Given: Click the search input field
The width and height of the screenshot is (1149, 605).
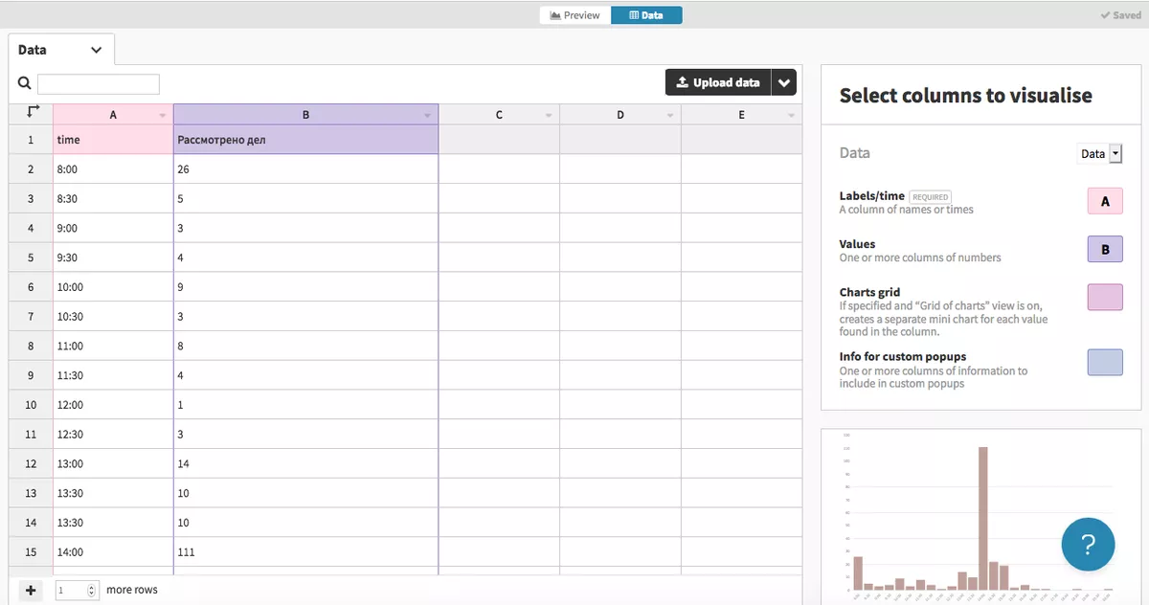Looking at the screenshot, I should coord(99,84).
